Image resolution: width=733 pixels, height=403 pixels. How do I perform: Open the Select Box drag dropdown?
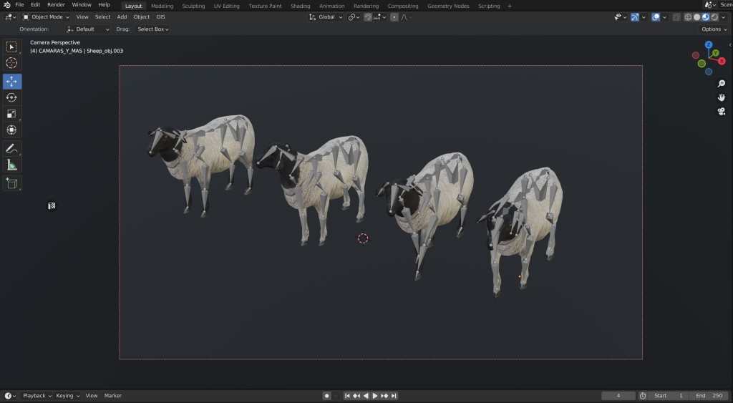pyautogui.click(x=153, y=29)
